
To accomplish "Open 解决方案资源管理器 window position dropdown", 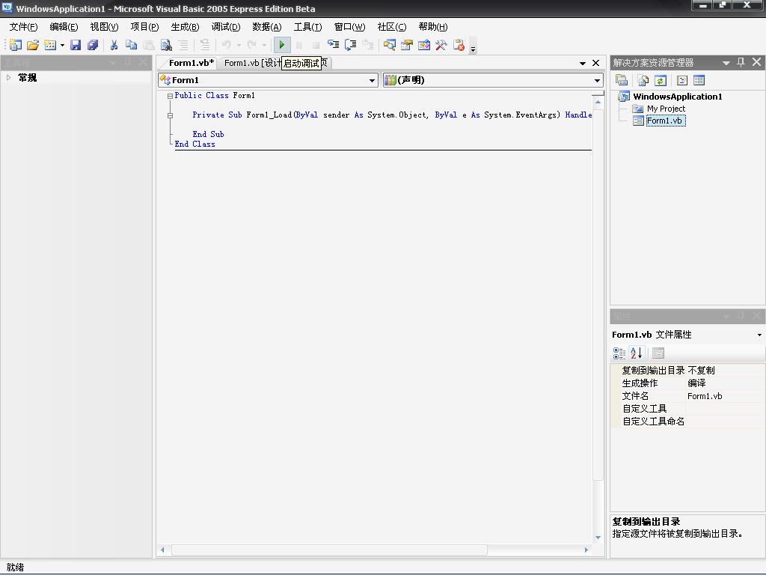I will [x=726, y=63].
